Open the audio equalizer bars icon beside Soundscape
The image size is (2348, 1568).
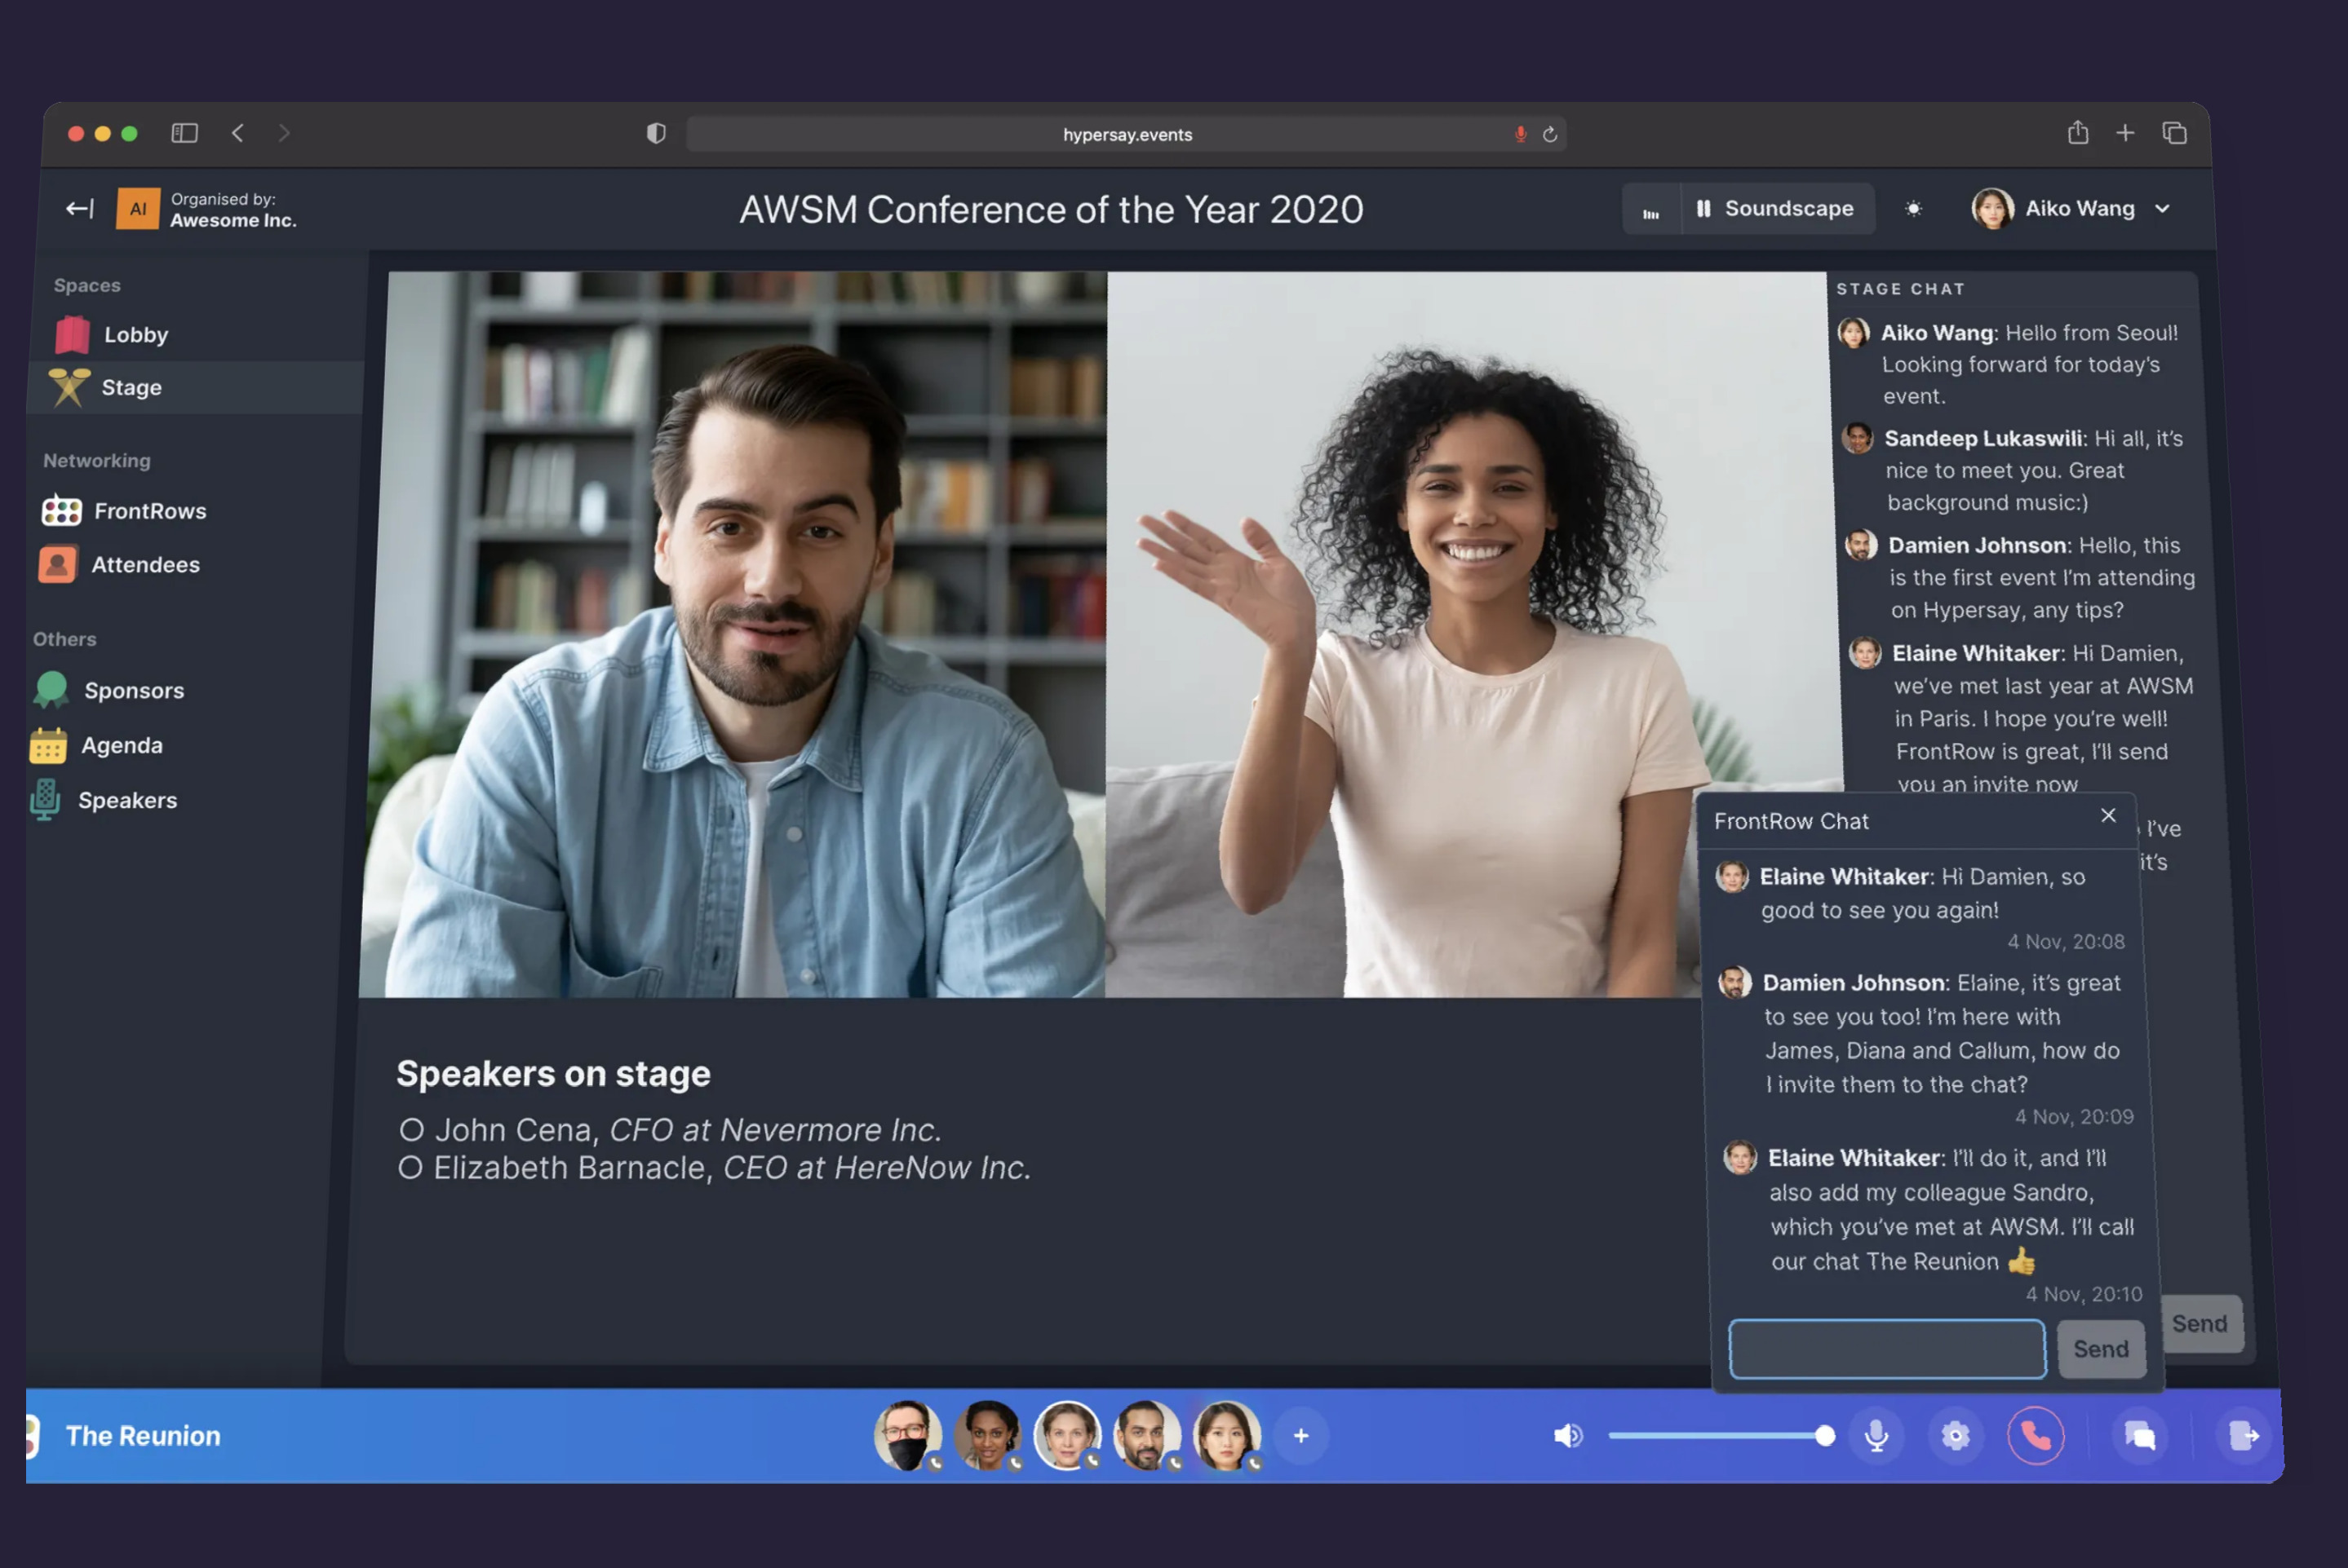point(1650,209)
